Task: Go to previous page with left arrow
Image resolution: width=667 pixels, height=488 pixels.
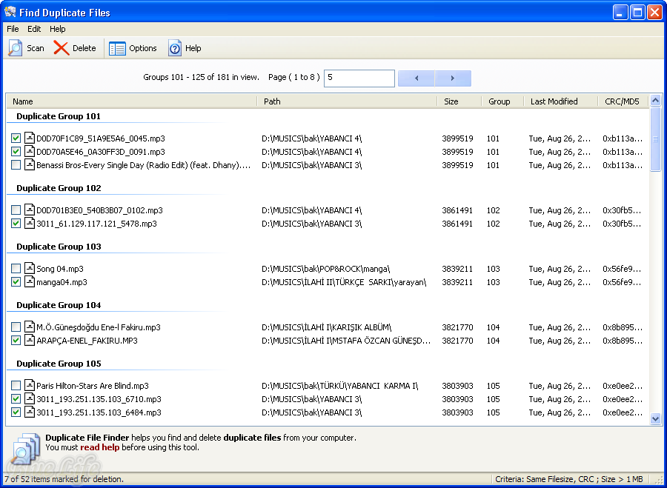Action: [x=417, y=78]
